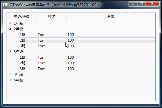
Task: Click score 100 in 3年级 3班 row
Action: tap(71, 69)
